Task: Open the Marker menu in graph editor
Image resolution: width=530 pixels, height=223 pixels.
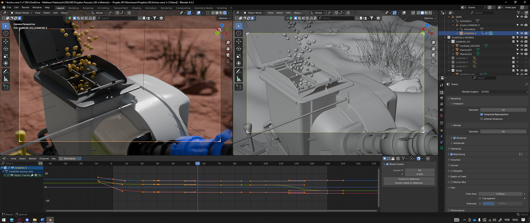Action: coord(33,159)
